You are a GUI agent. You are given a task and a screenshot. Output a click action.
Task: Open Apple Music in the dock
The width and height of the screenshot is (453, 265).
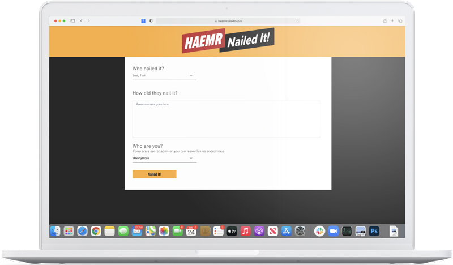[x=245, y=231]
